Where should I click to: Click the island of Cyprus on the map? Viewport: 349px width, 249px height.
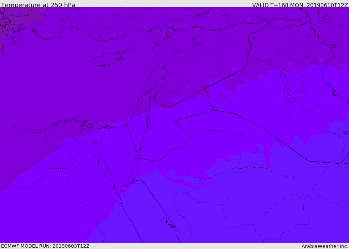(x=111, y=58)
